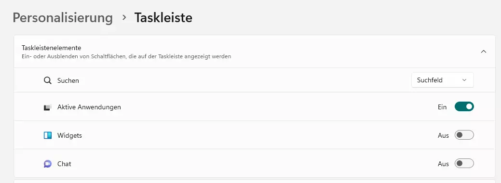Select the Taskleiste page title
501x183 pixels.
163,17
